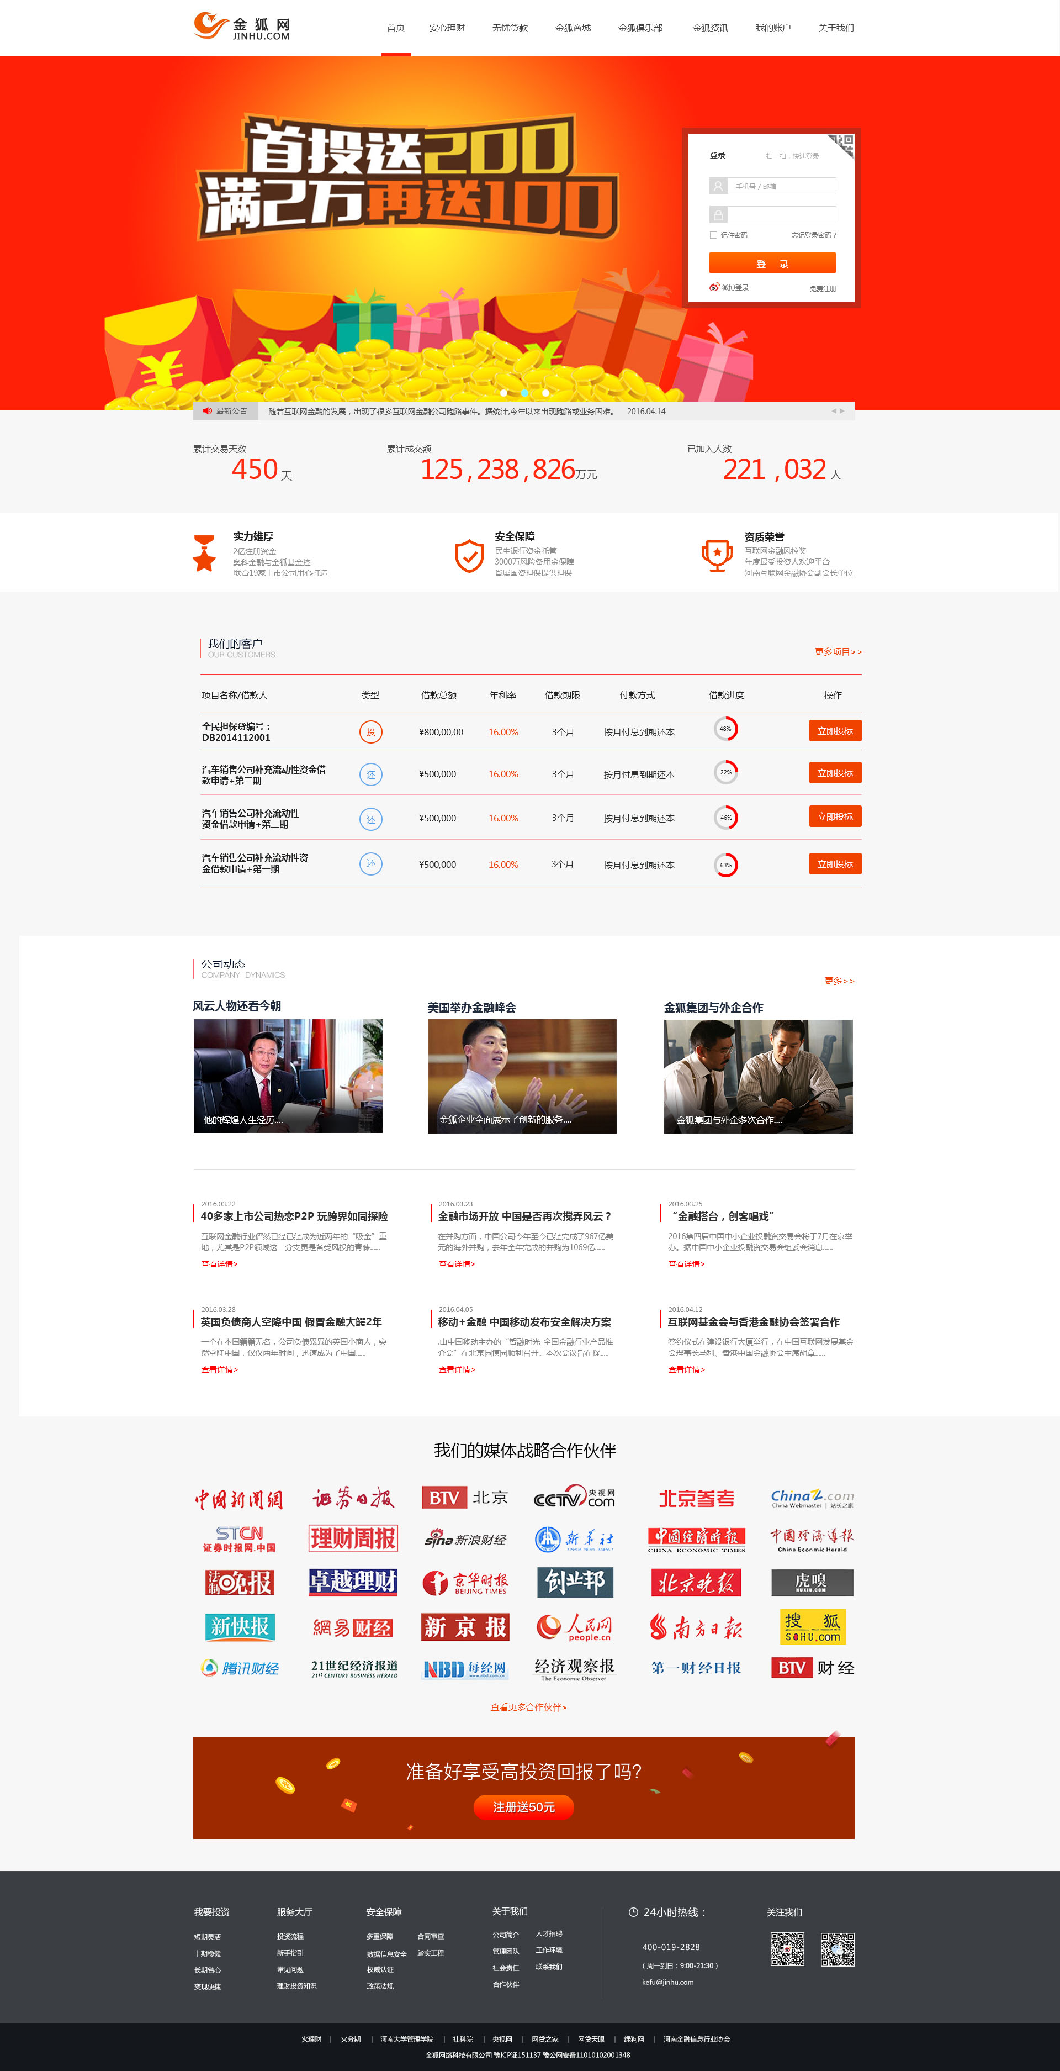
Task: Open the 无忧贷款 navigation menu
Action: tap(510, 27)
